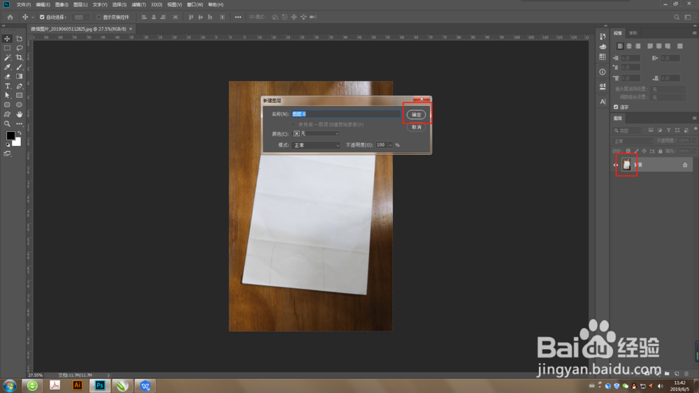Select the Crop tool
This screenshot has height=393, width=699.
(19, 57)
